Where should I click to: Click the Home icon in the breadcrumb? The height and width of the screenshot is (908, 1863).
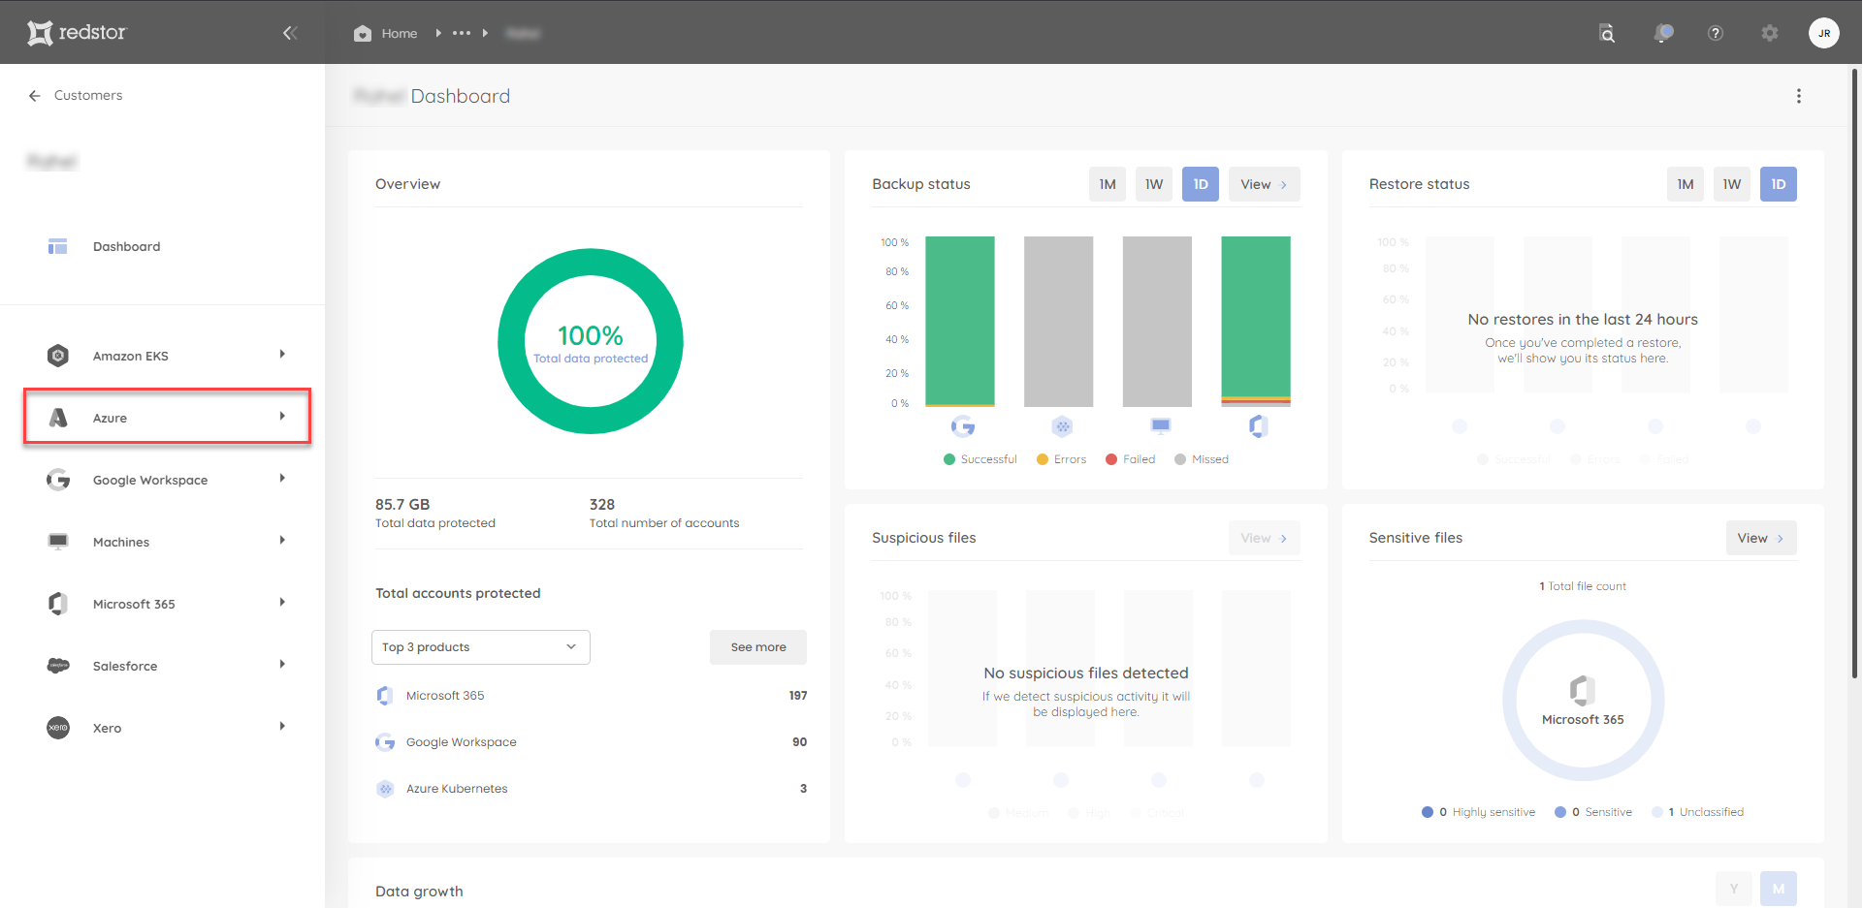click(363, 33)
